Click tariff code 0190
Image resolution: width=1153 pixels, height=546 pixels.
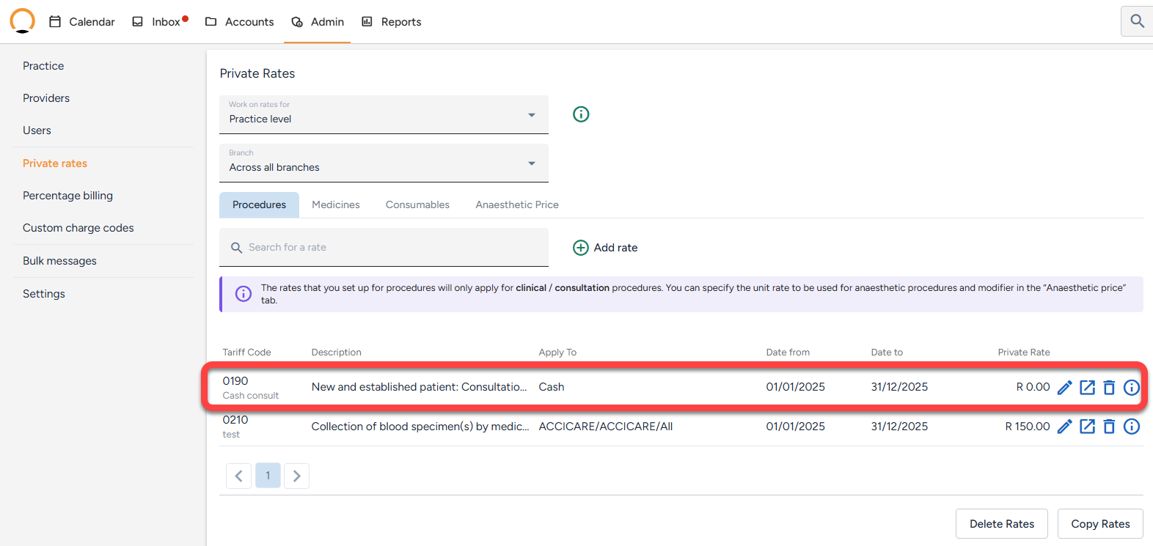pyautogui.click(x=235, y=381)
